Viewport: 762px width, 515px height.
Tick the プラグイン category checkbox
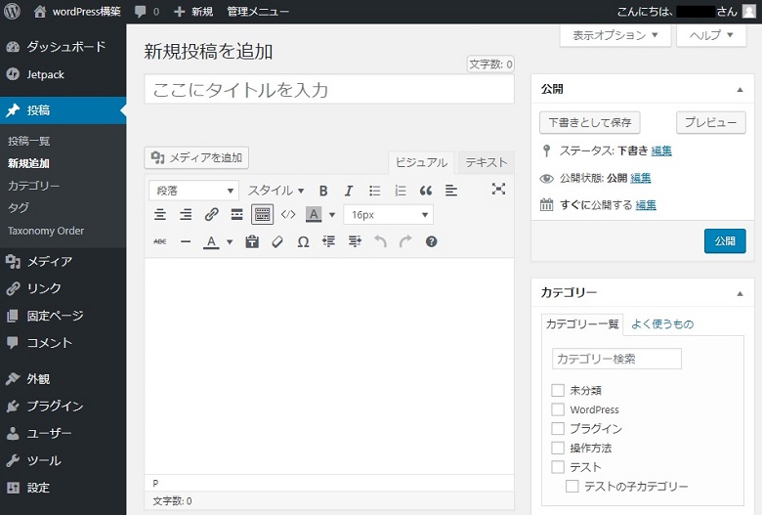click(558, 428)
